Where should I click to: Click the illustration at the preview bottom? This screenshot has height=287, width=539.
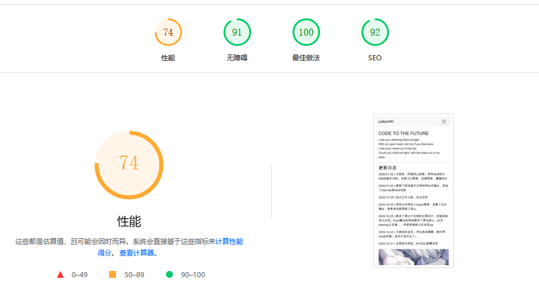[413, 257]
